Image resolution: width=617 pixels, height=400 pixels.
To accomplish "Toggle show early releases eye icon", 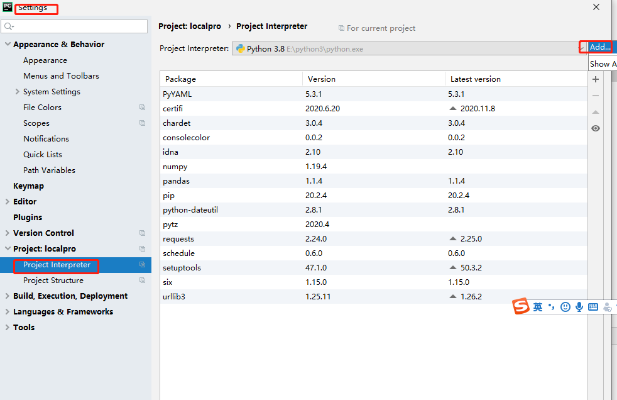I will [596, 128].
